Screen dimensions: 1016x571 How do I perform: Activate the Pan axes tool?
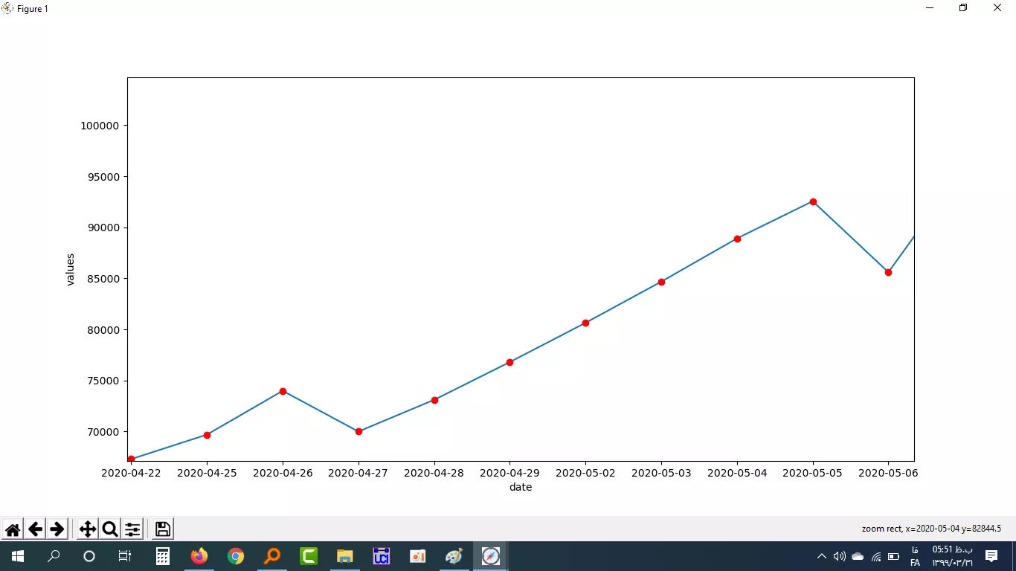click(x=87, y=529)
